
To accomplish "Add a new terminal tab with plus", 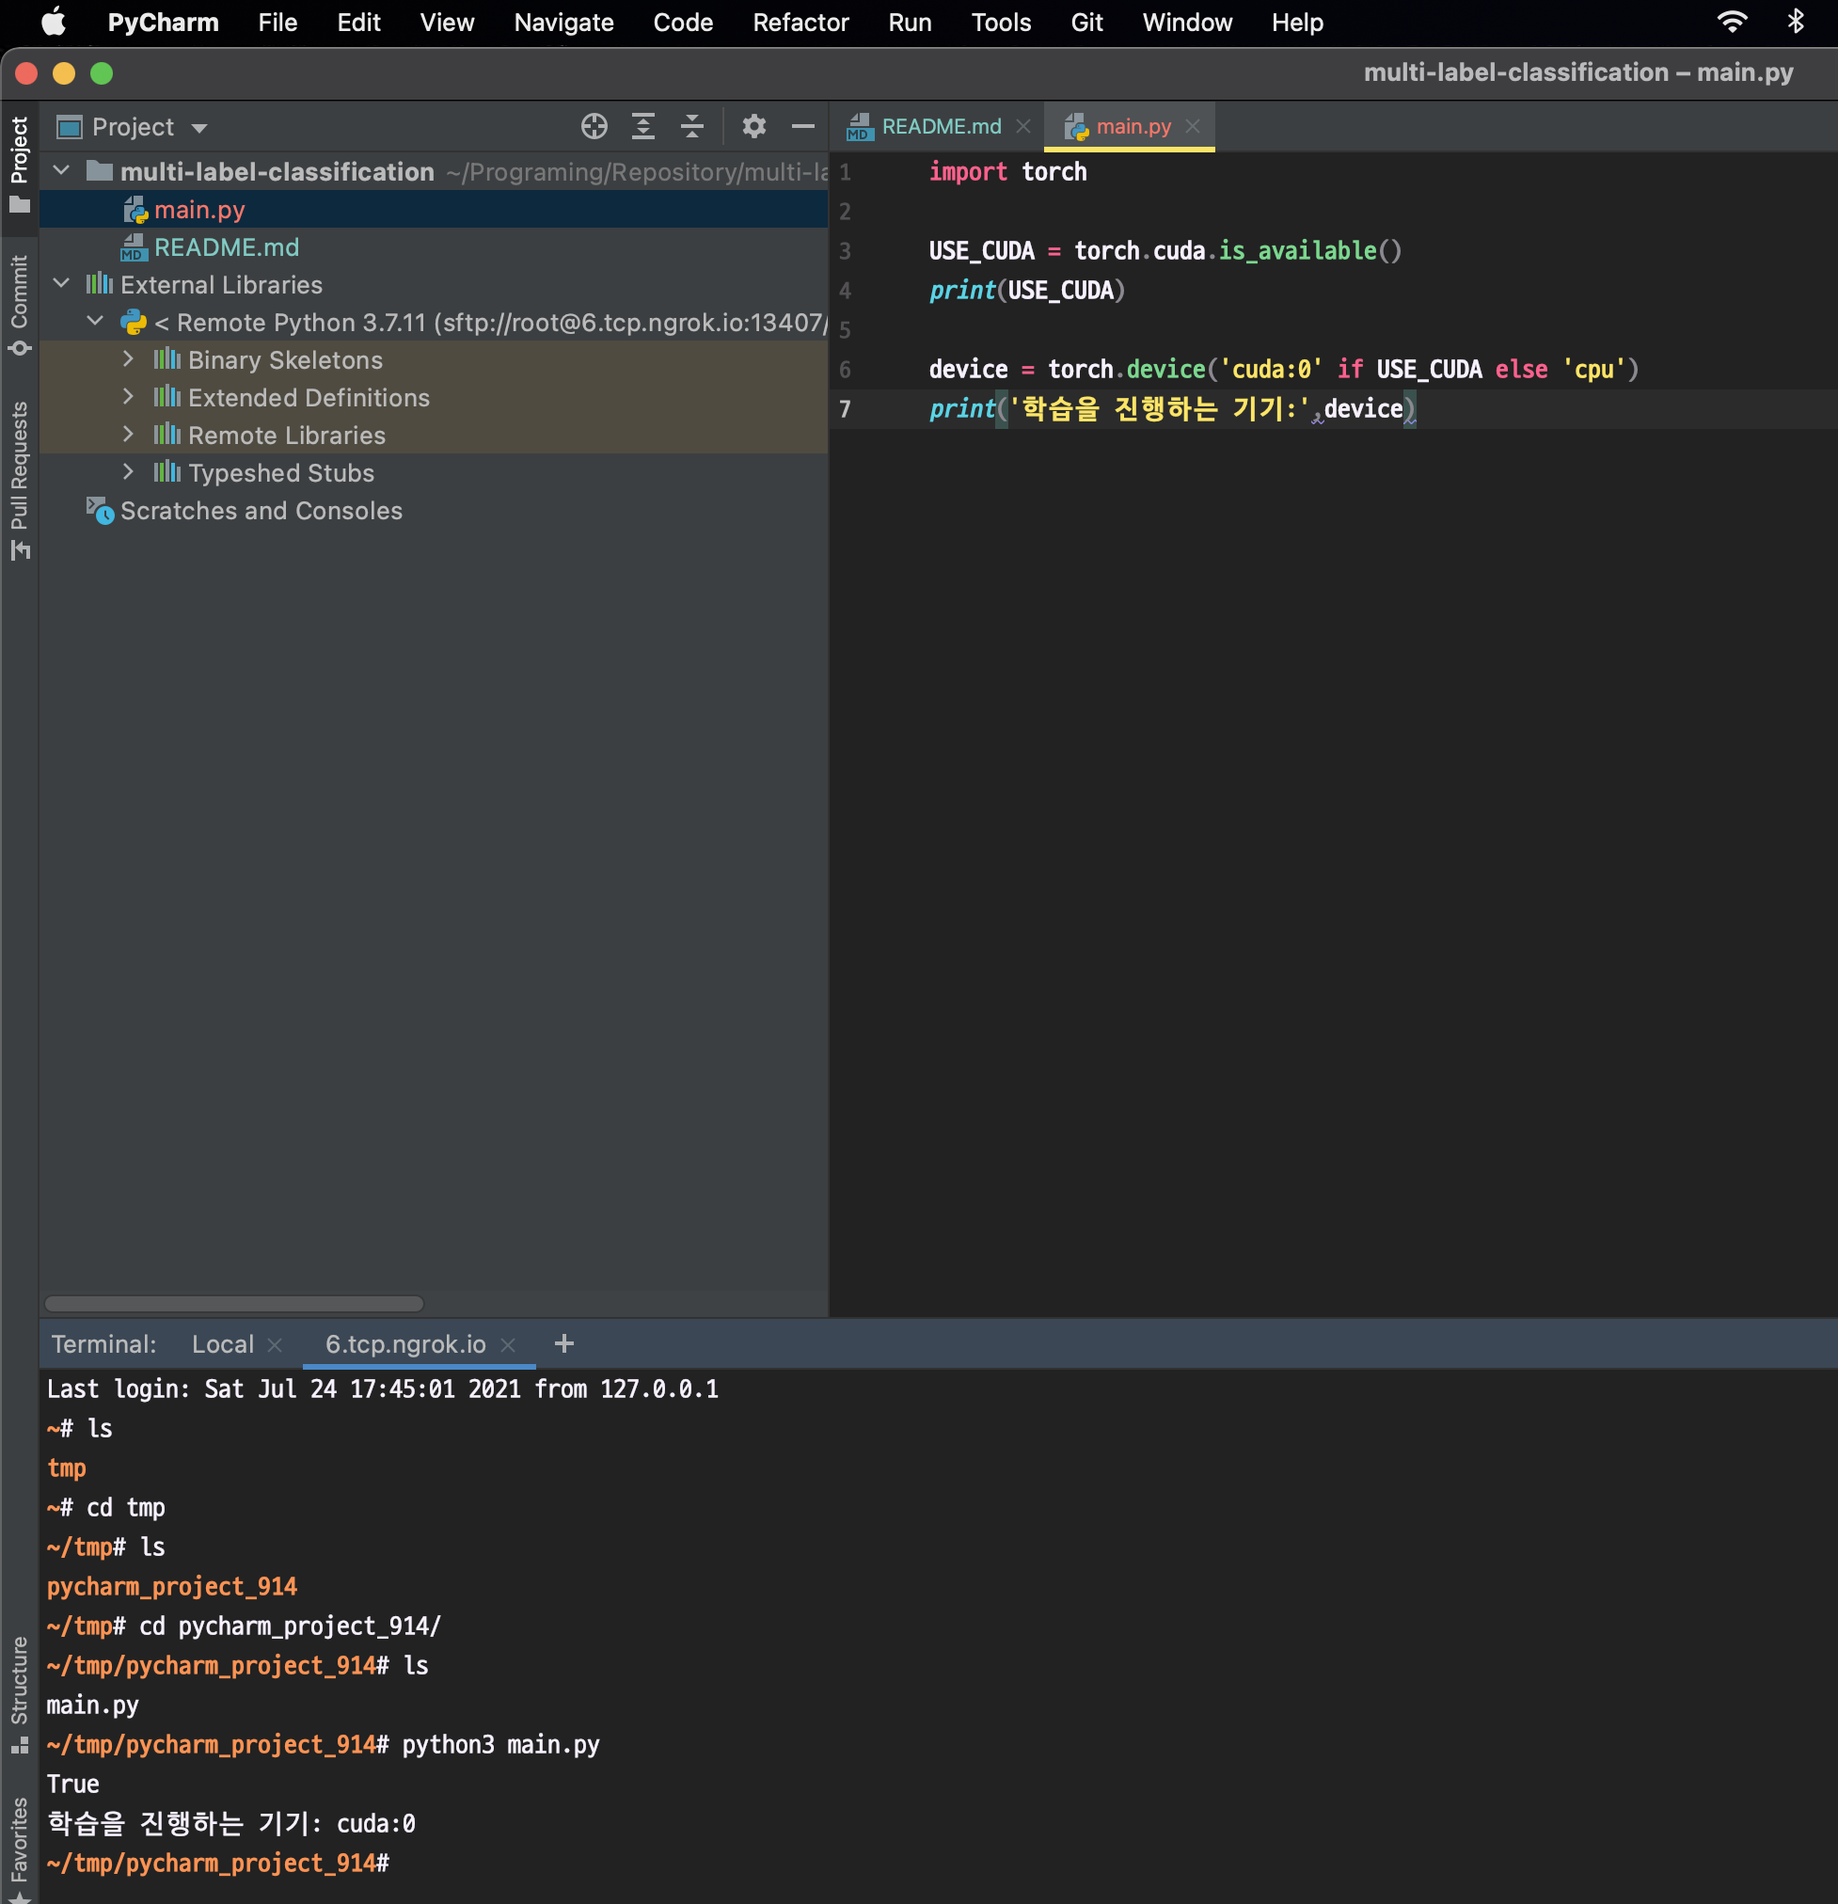I will point(564,1343).
